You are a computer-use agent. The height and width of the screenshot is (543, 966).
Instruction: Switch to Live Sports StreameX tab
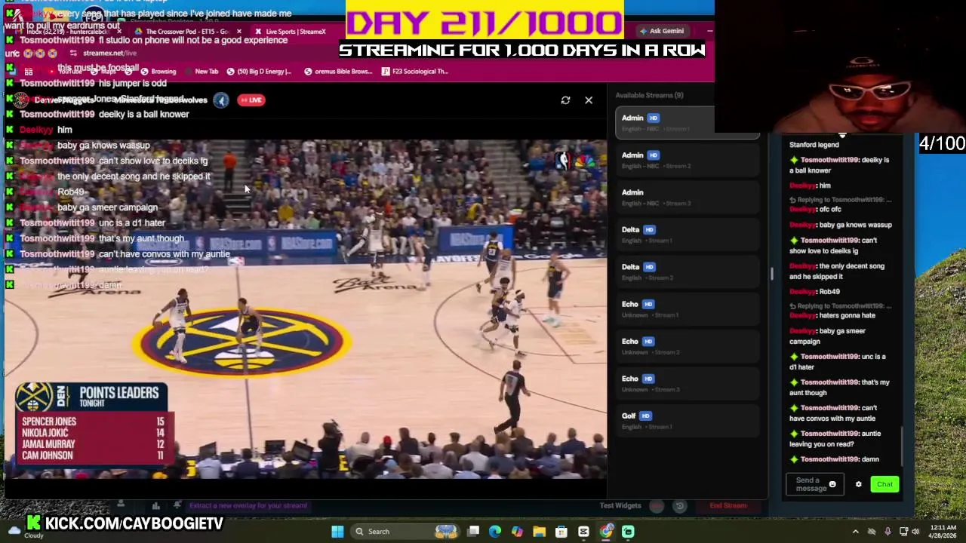click(294, 31)
